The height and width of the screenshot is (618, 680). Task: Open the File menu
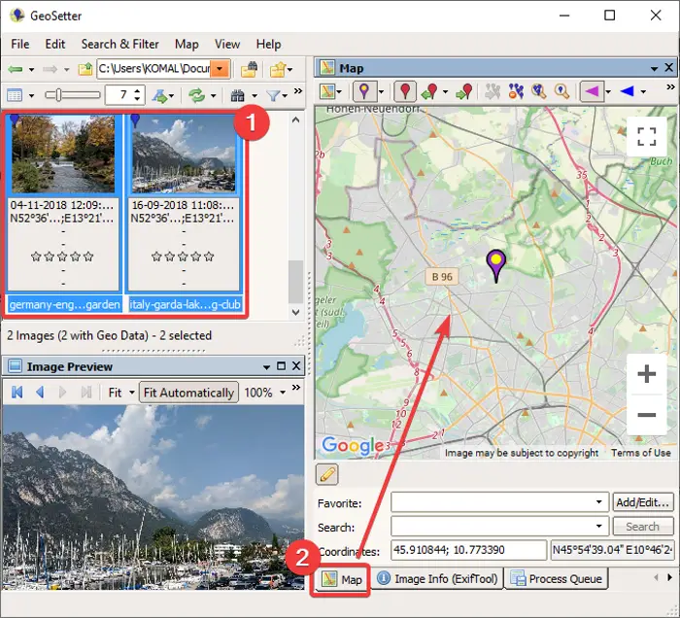pos(20,45)
